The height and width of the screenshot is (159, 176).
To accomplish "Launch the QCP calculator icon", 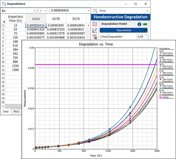I will click(x=95, y=37).
